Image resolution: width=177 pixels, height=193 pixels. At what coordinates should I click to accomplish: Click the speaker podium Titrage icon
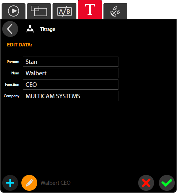point(30,29)
